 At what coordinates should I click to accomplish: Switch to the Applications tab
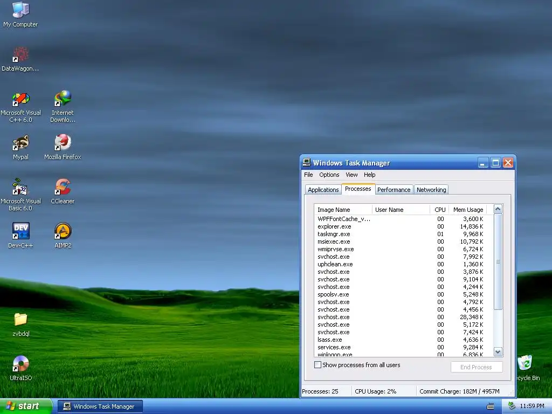click(323, 190)
